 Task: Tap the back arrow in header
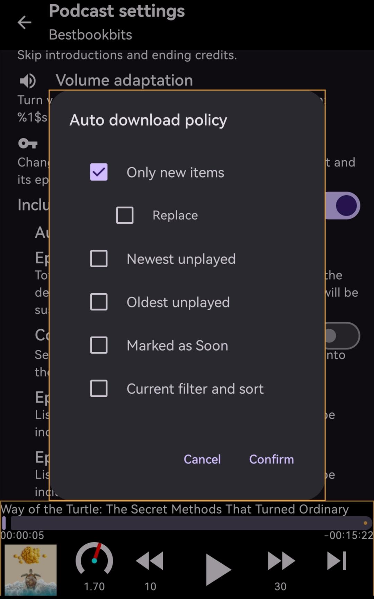(25, 23)
